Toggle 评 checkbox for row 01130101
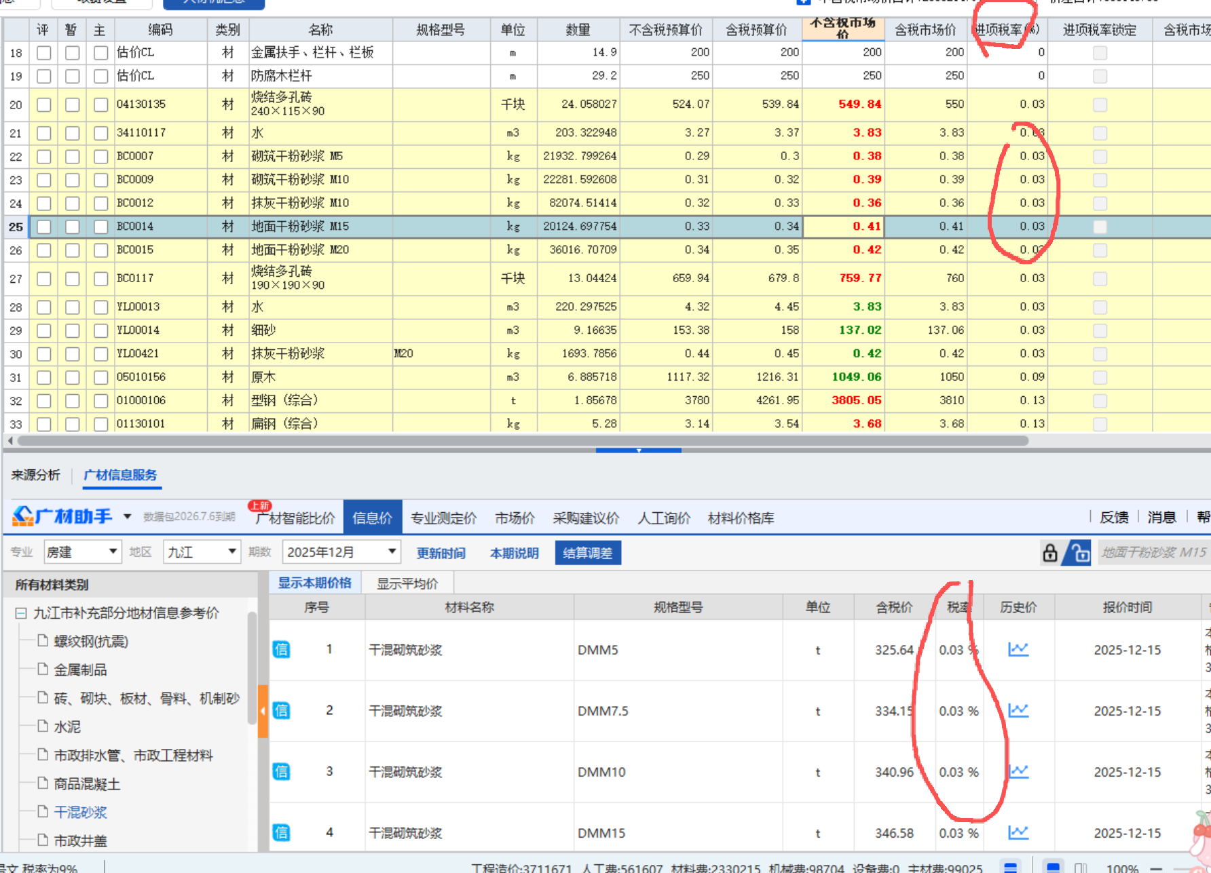The height and width of the screenshot is (873, 1211). (44, 424)
